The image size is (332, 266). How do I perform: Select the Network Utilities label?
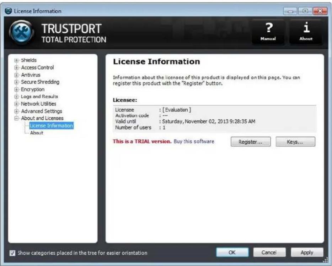click(x=38, y=104)
